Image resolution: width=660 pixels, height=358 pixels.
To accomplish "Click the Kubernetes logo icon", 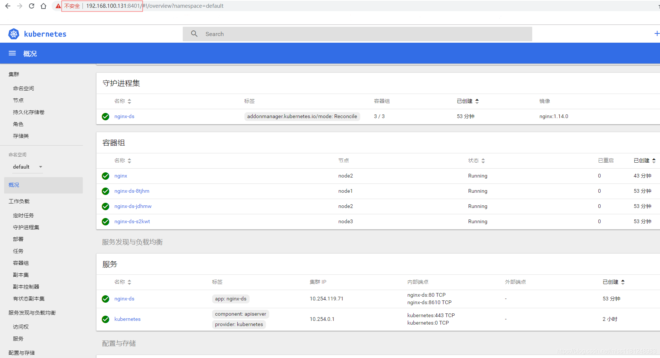I will 14,34.
